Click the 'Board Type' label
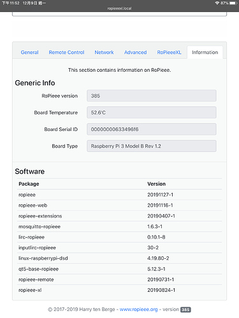 click(65, 146)
